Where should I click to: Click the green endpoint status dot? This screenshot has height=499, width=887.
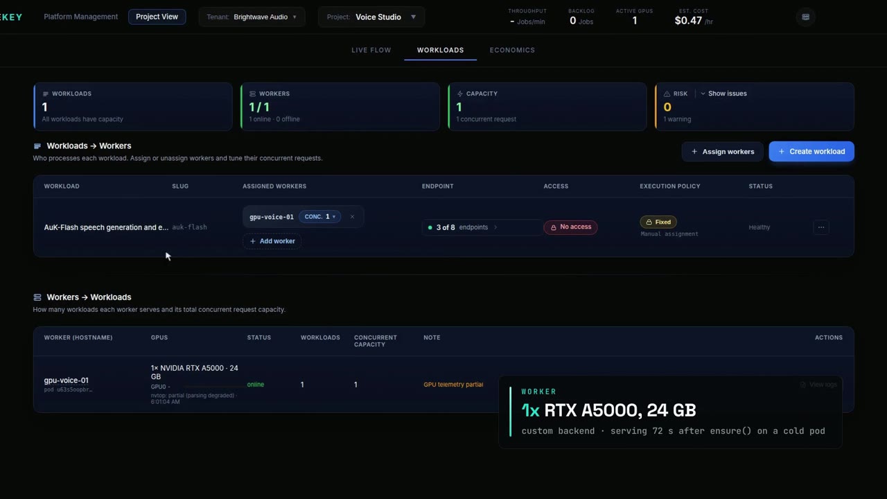coord(430,227)
